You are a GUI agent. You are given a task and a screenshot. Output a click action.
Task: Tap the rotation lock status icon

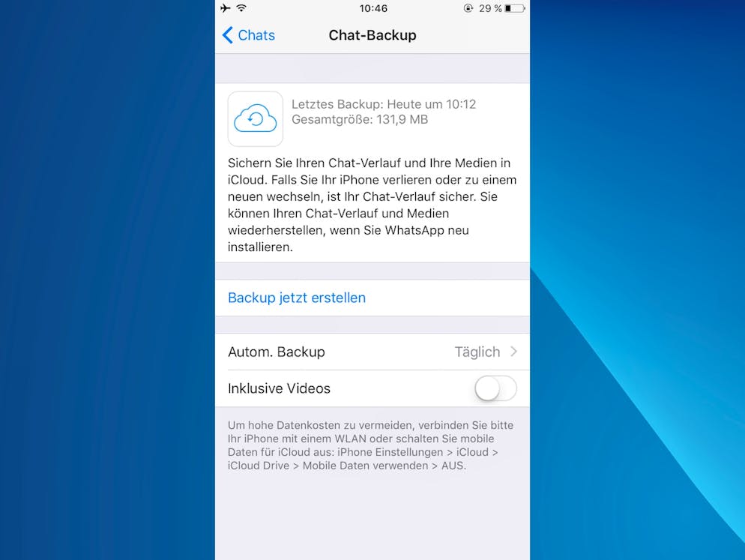point(468,8)
